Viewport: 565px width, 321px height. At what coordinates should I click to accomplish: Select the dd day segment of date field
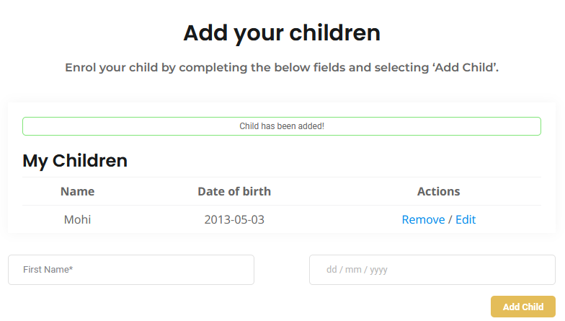tap(332, 270)
